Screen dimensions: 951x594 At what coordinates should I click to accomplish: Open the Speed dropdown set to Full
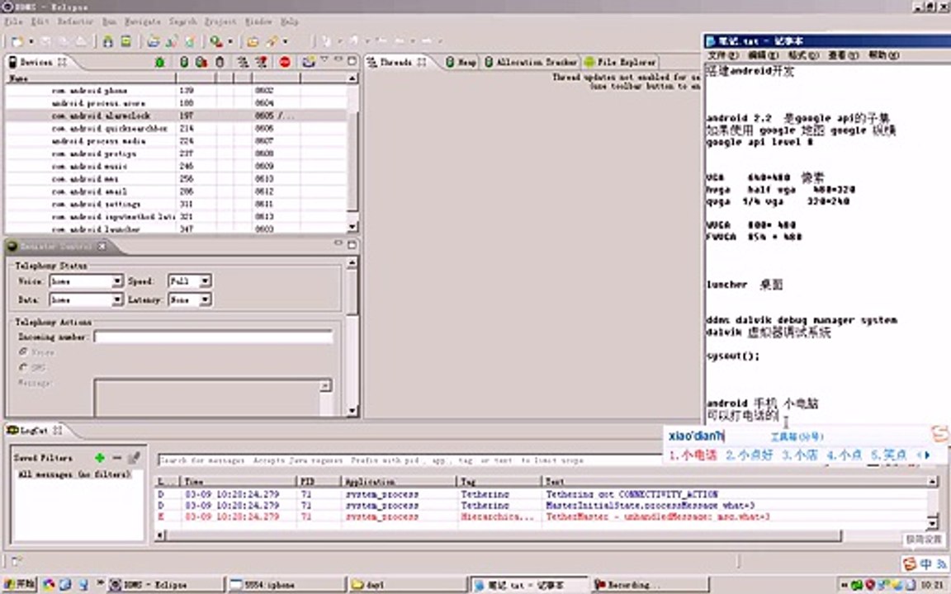pyautogui.click(x=205, y=281)
